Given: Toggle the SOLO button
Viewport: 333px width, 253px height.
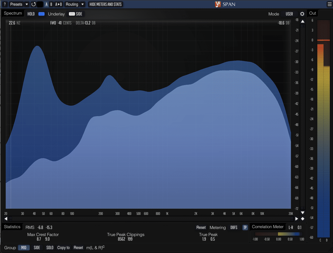Looking at the screenshot, I should (x=50, y=248).
